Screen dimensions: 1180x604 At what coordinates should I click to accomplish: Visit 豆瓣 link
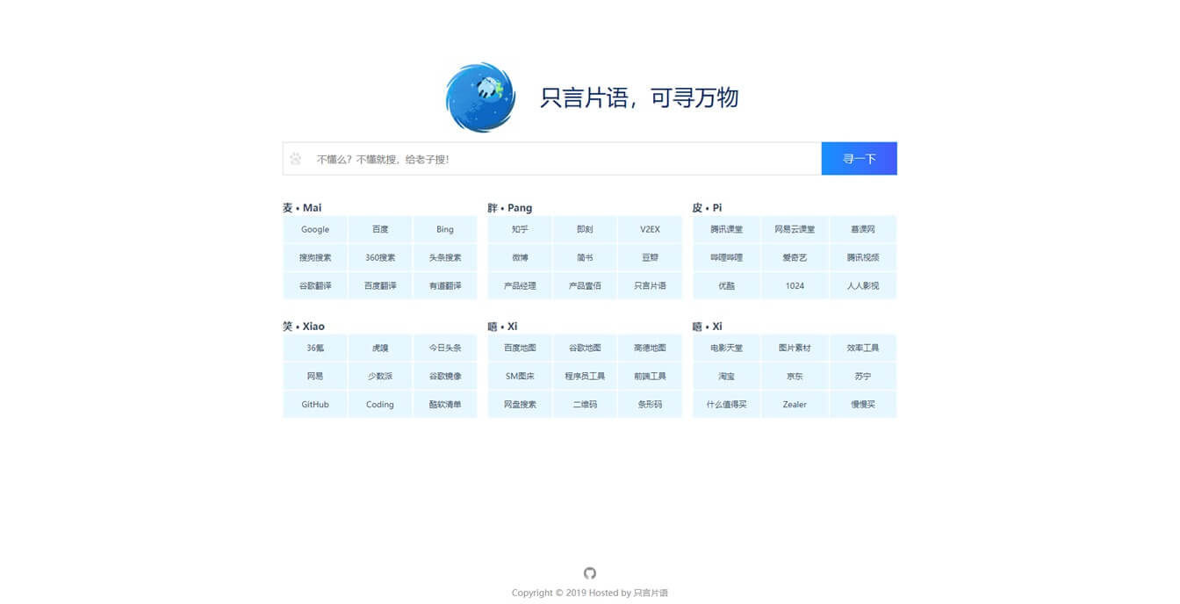650,257
